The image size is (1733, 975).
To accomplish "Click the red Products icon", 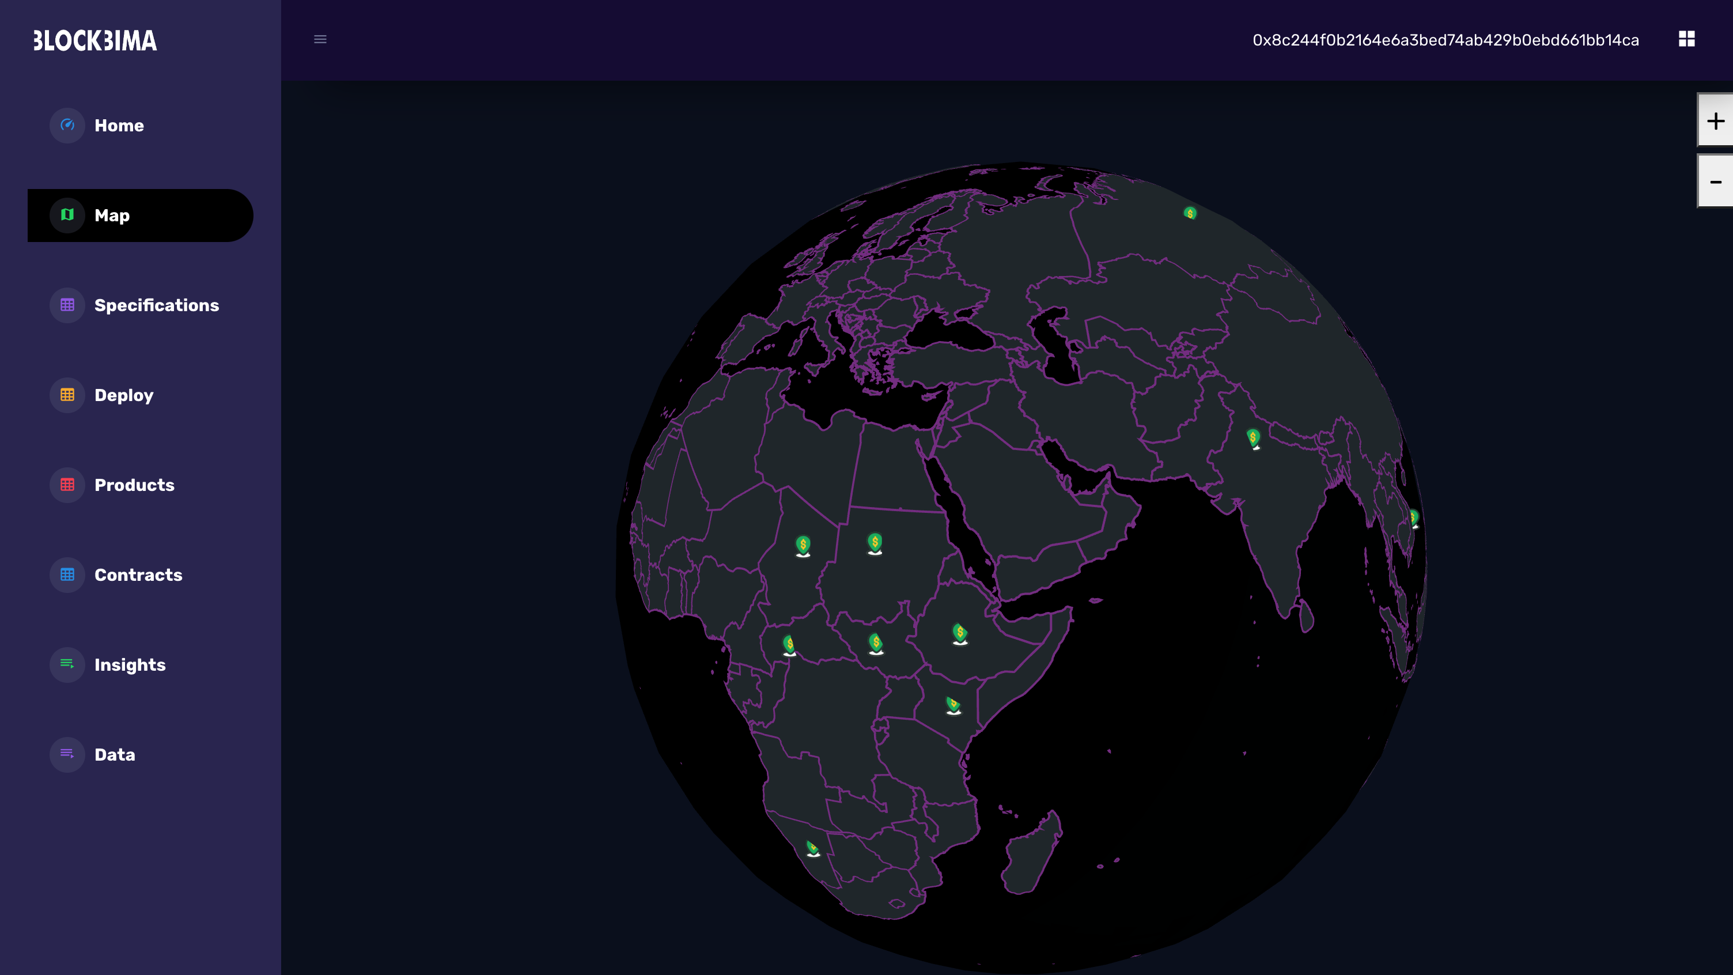I will (x=67, y=485).
